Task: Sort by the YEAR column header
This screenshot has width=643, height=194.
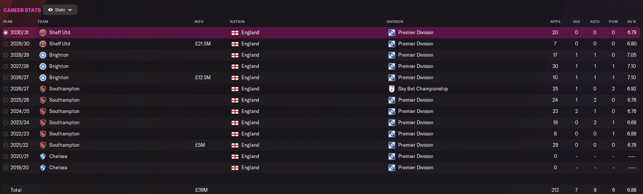Action: 8,22
